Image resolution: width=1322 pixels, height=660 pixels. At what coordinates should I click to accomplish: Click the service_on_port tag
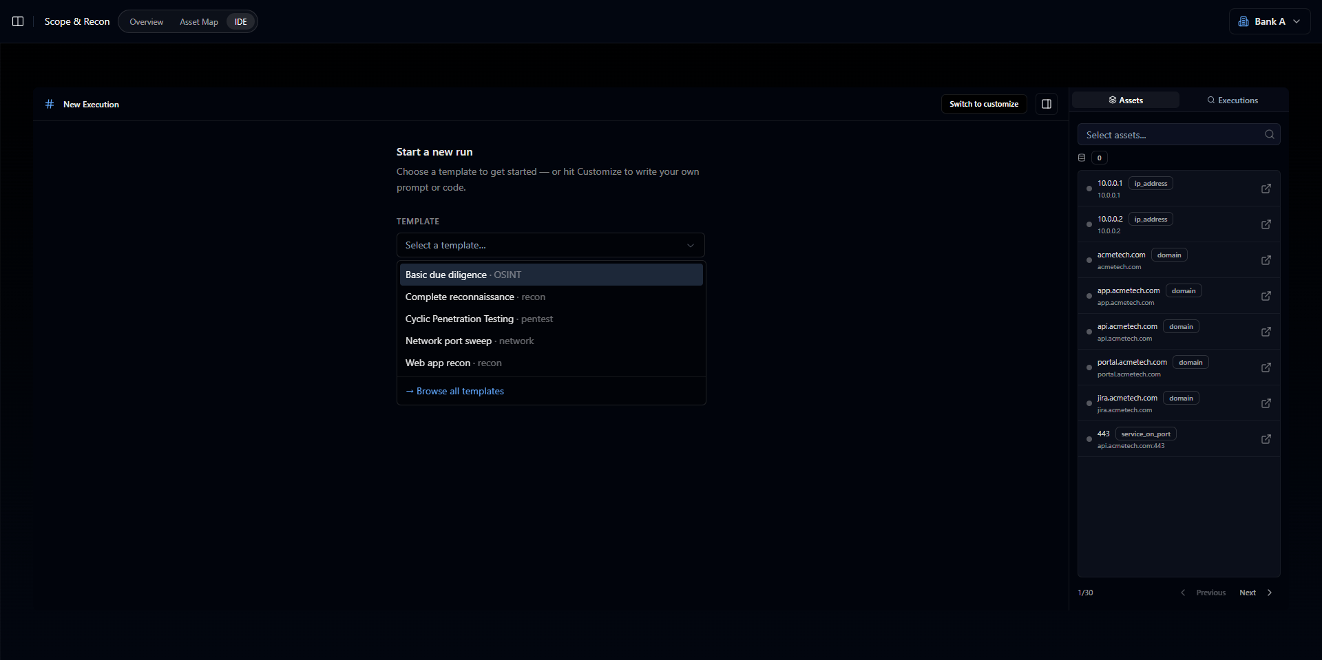coord(1146,434)
